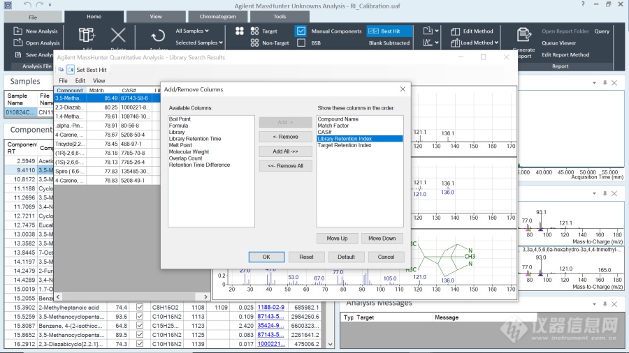Image resolution: width=629 pixels, height=353 pixels.
Task: Click the Save Analysis icon
Action: [x=17, y=54]
